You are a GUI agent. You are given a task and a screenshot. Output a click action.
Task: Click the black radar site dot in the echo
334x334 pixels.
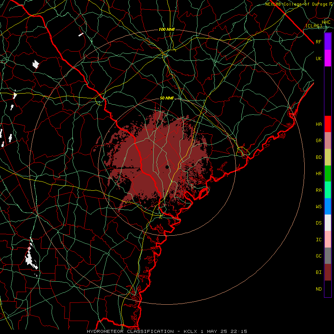167,167
